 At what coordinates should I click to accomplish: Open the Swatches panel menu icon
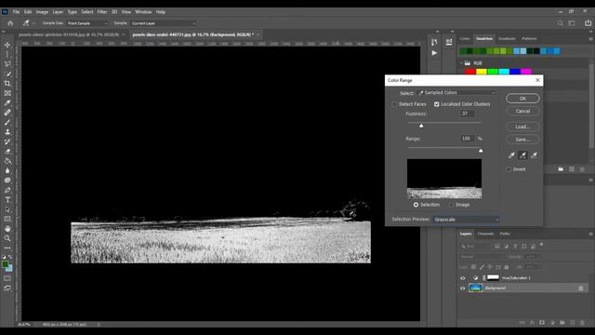[590, 39]
